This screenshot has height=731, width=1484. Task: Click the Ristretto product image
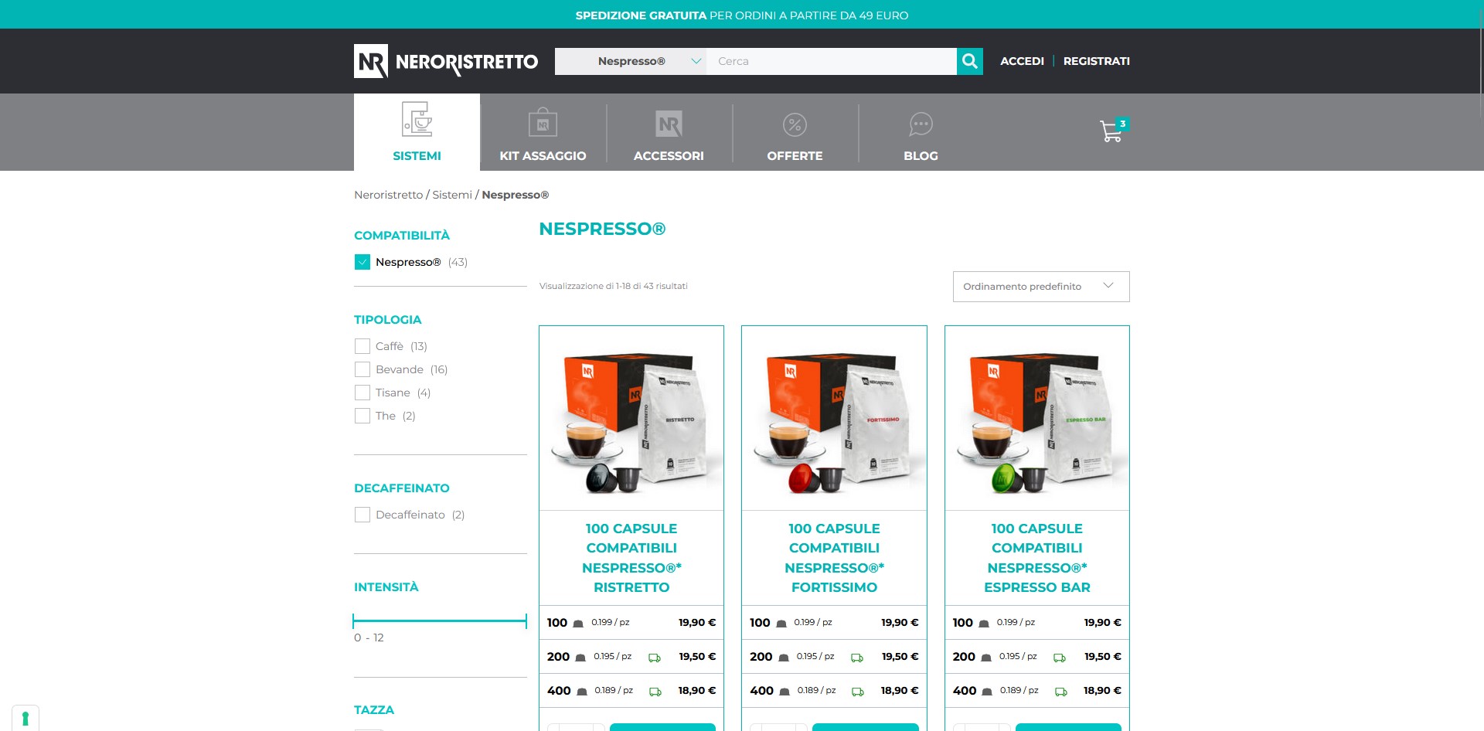(x=631, y=418)
